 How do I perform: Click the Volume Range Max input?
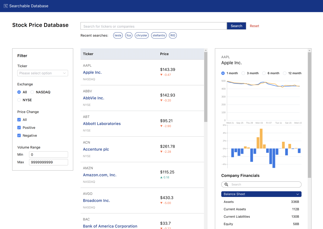tap(48, 162)
